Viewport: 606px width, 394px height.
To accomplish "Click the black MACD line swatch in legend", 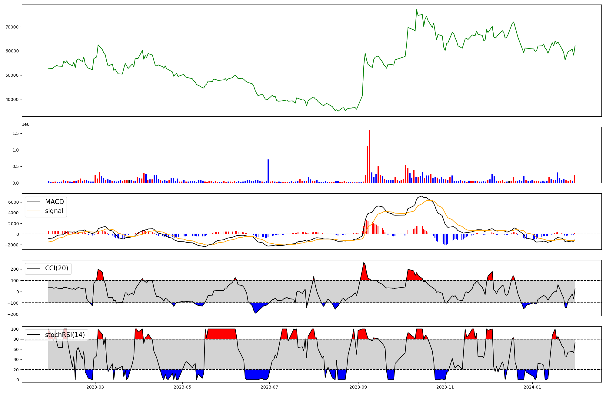I will click(34, 202).
